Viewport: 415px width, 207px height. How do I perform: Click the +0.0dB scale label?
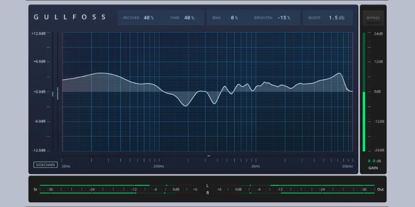point(40,92)
